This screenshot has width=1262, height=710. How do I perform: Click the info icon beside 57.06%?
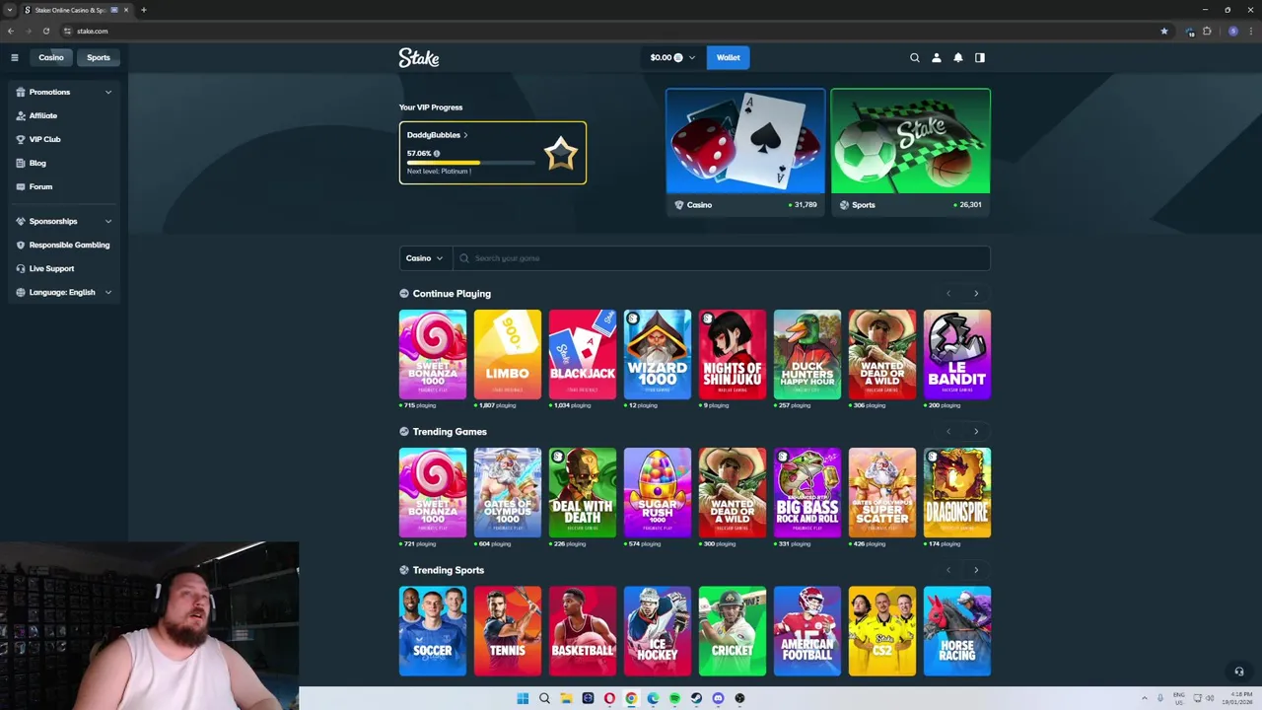tap(437, 153)
